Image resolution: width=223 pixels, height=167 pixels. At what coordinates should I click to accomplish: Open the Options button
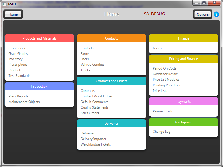tap(203, 14)
